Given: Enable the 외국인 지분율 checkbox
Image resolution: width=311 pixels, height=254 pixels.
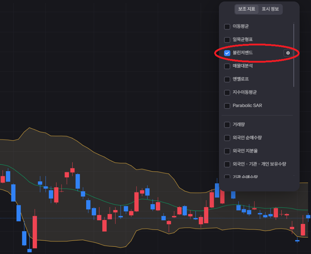Looking at the screenshot, I should click(227, 151).
